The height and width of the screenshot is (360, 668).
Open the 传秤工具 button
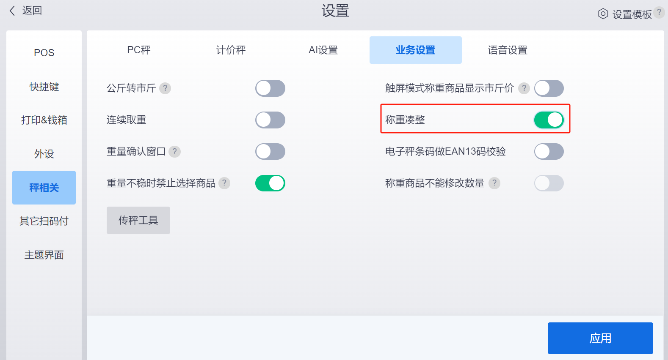[138, 221]
